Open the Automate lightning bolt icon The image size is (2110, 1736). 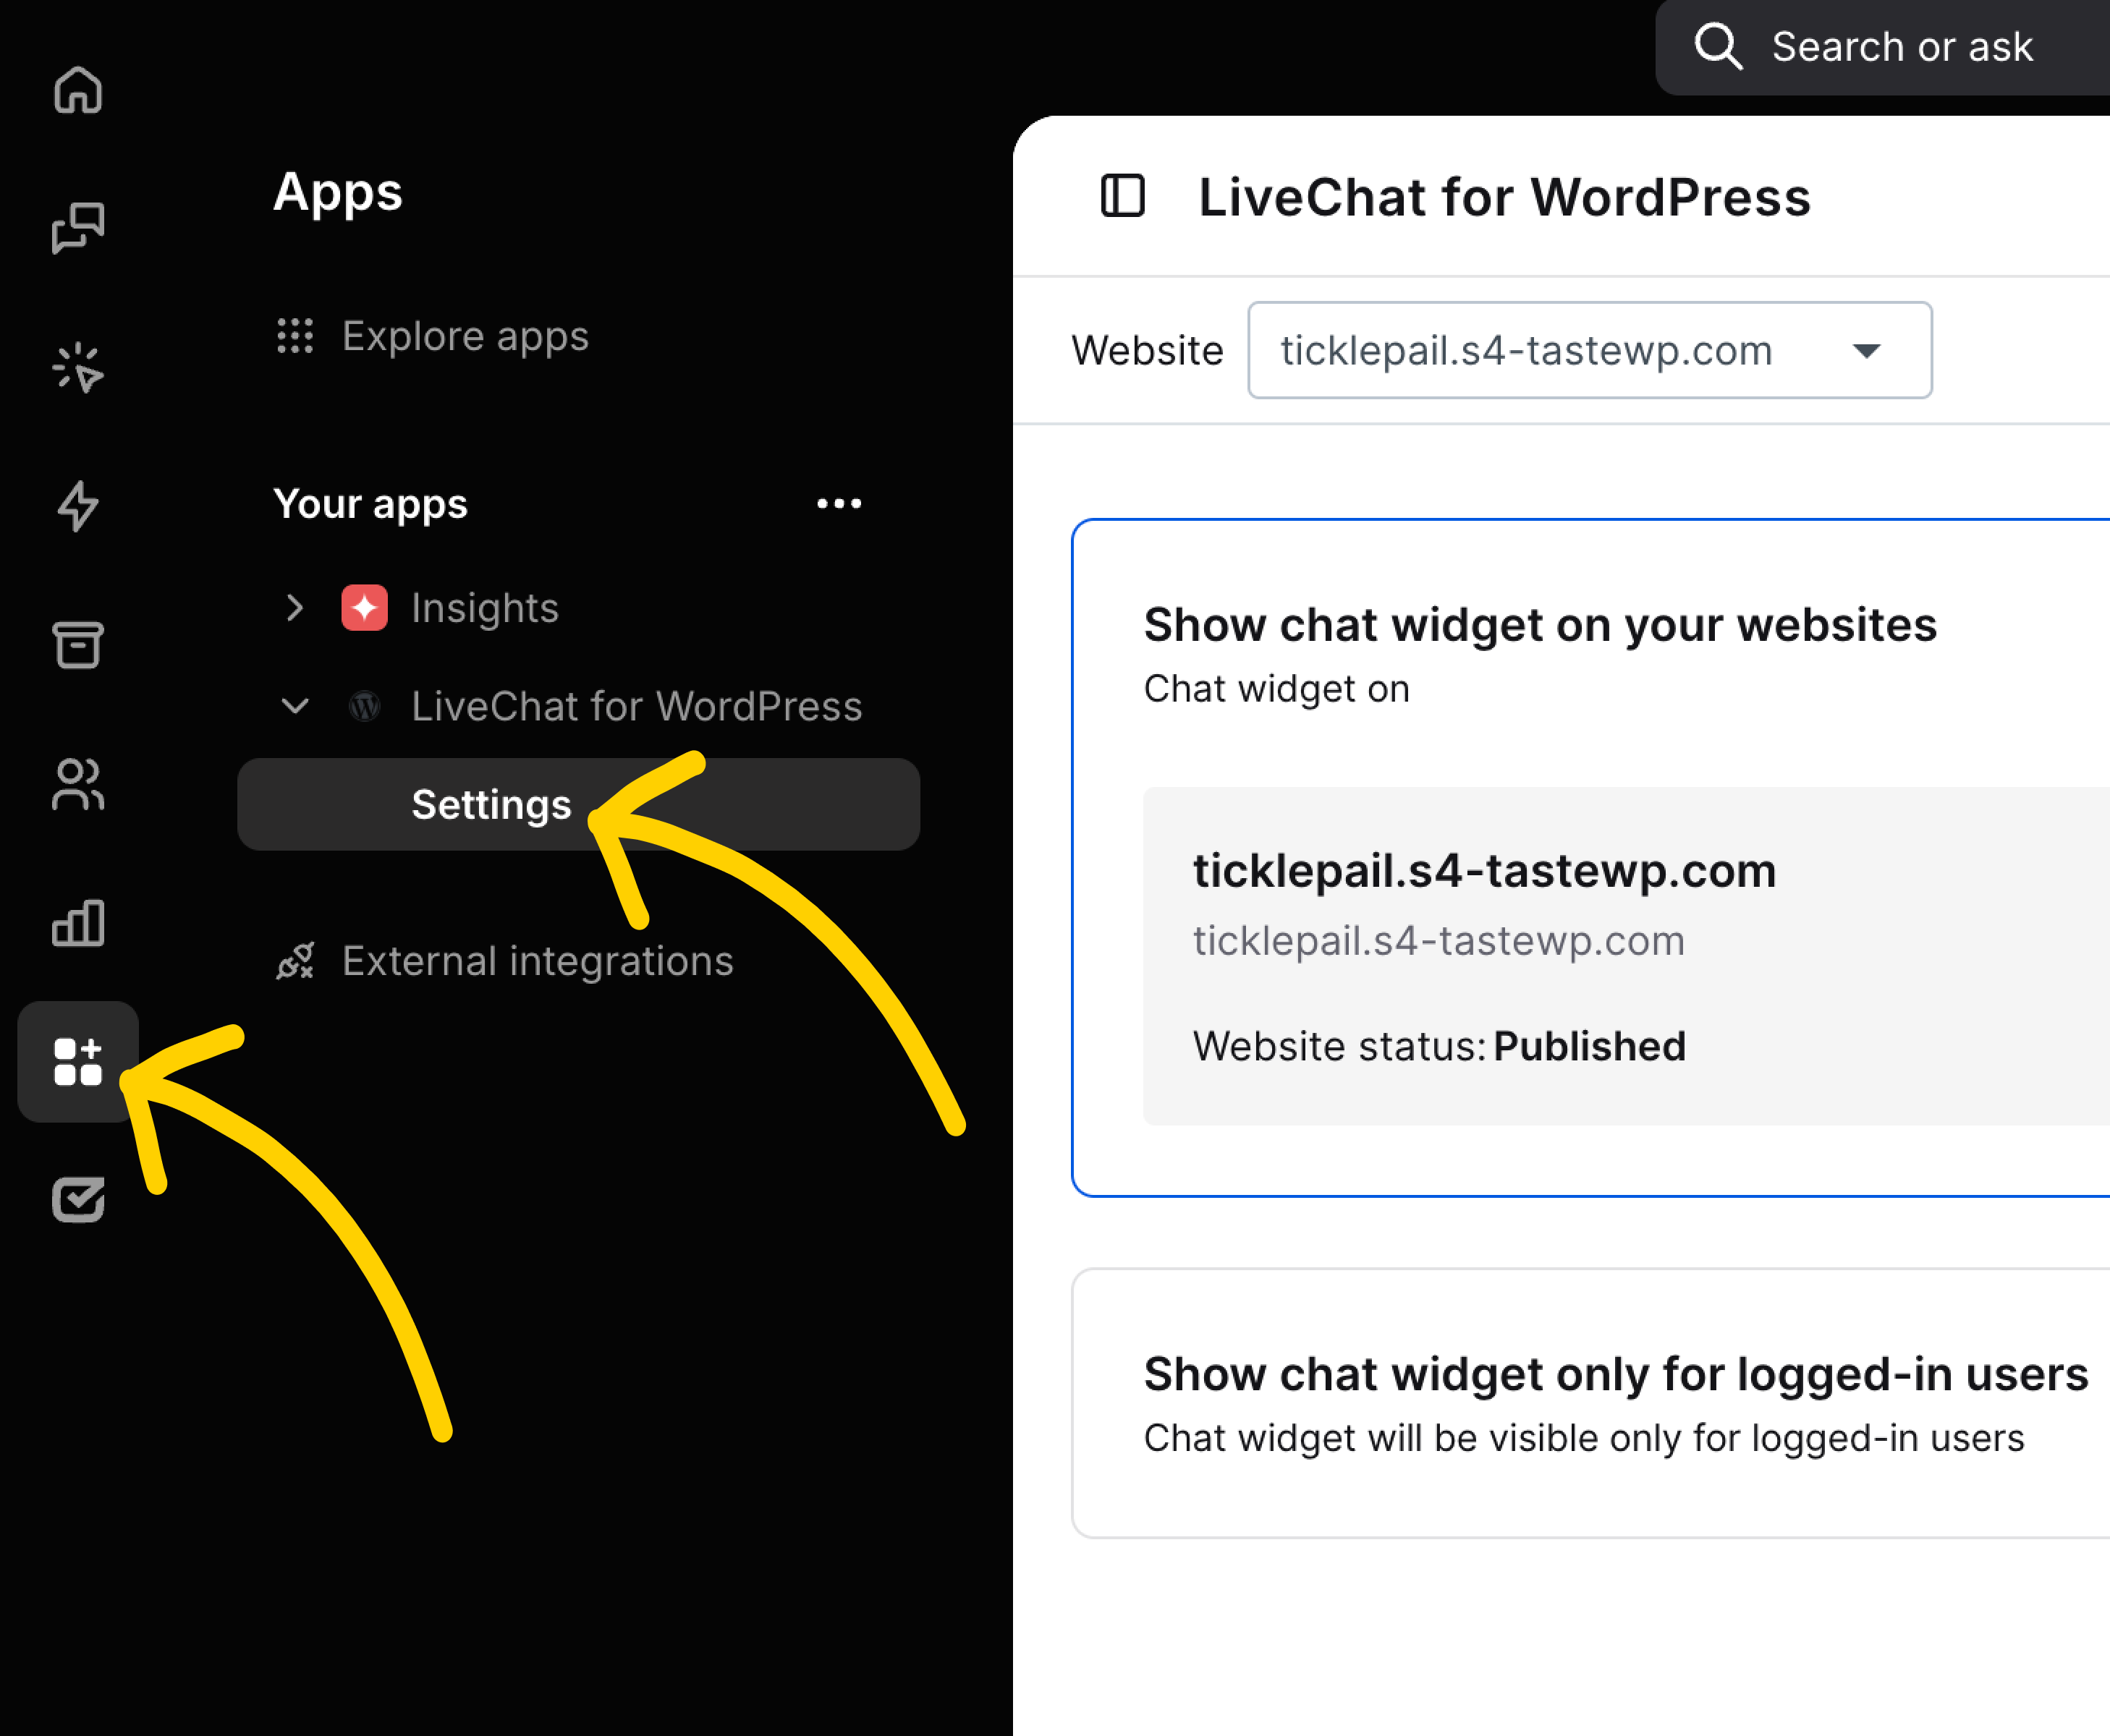pyautogui.click(x=78, y=506)
